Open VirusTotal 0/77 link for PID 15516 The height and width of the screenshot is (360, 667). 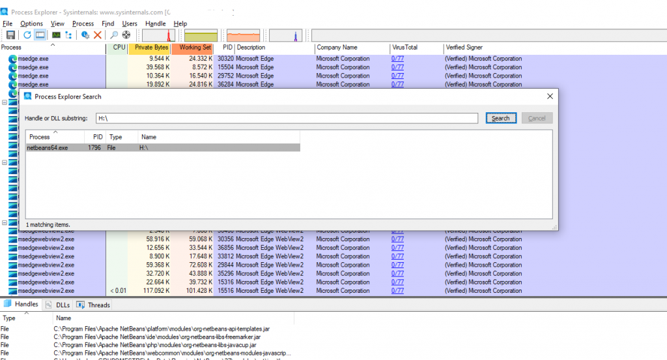[397, 291]
